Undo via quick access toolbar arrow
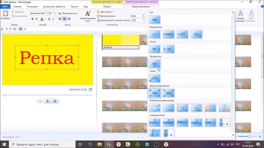This screenshot has height=148, width=264. click(x=6, y=29)
